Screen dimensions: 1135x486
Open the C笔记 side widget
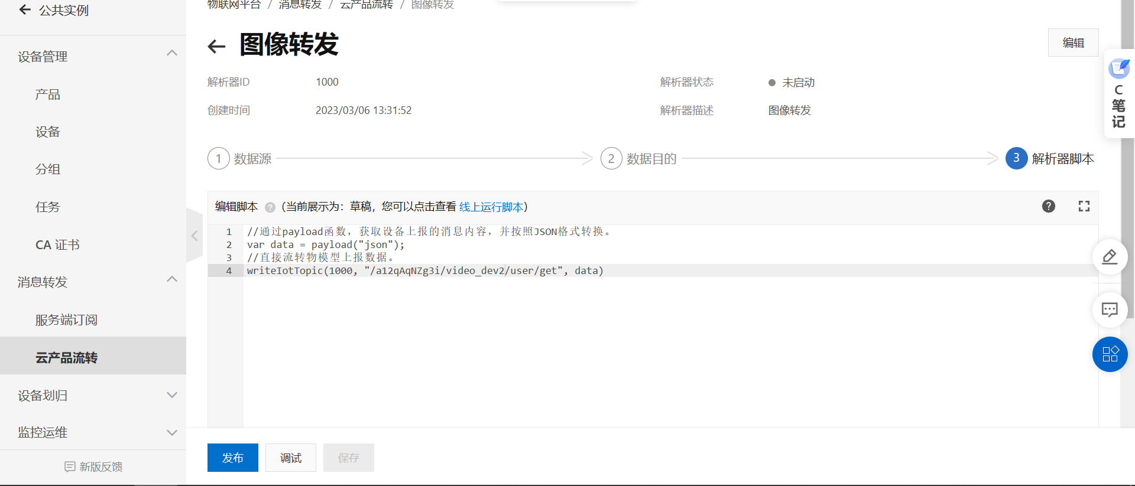click(1118, 93)
